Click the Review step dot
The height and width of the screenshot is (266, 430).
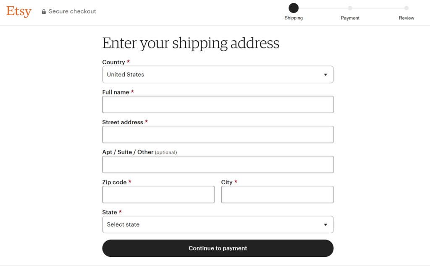[x=406, y=8]
